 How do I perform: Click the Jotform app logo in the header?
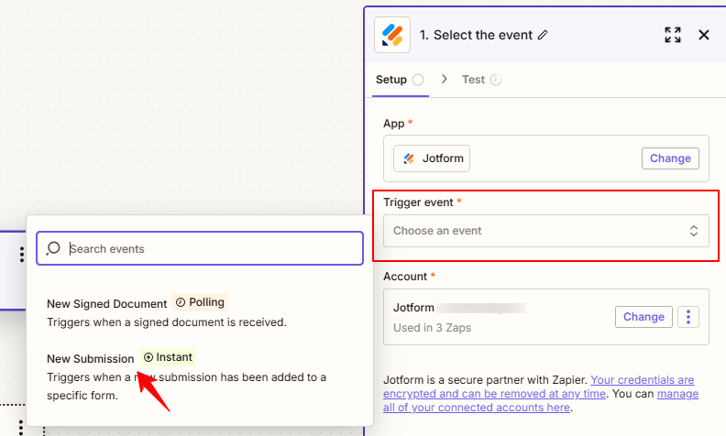392,35
